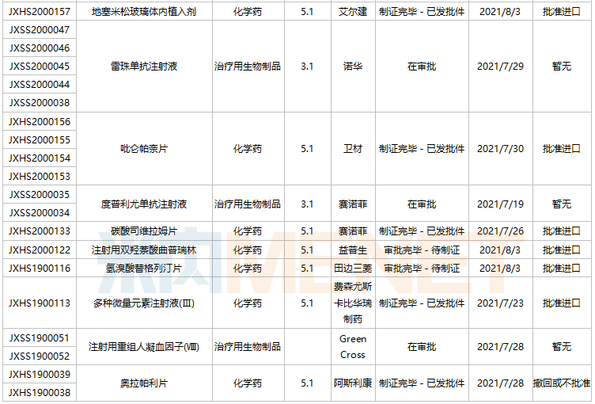The image size is (595, 404).
Task: Select company cell 益普生
Action: click(353, 250)
